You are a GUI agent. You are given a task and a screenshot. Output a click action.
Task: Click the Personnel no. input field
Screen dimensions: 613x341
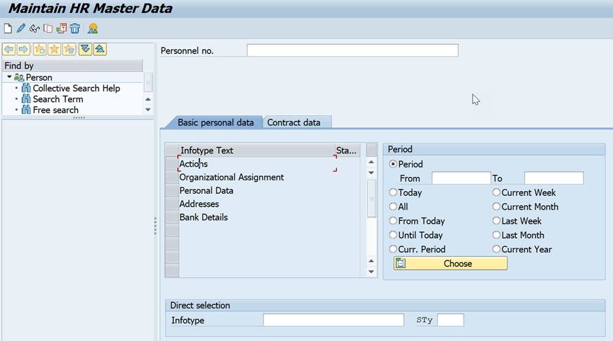[x=352, y=51]
